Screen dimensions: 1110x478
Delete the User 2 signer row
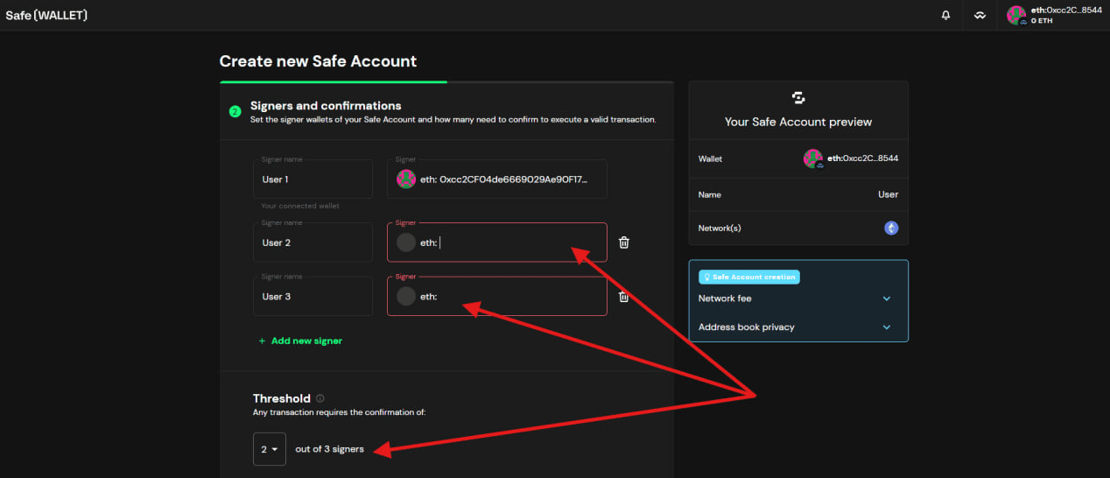[x=624, y=243]
